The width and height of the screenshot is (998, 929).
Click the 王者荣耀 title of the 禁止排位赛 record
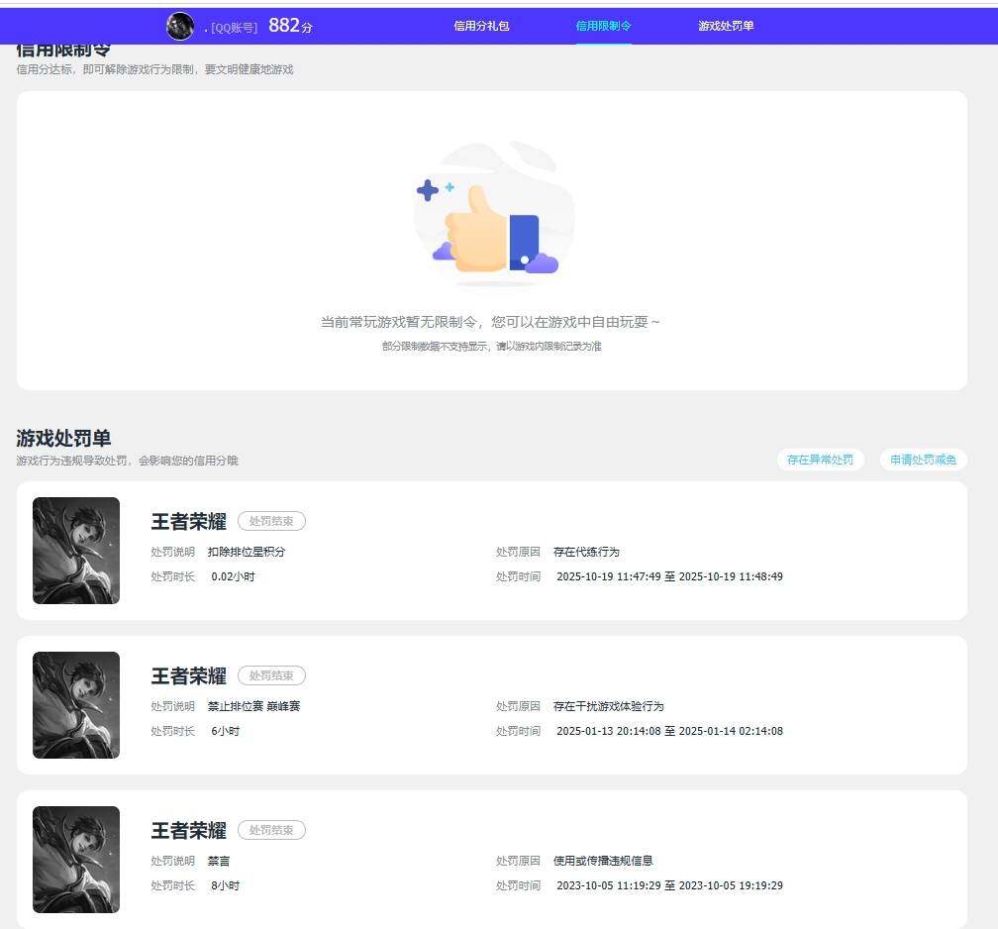(x=188, y=676)
